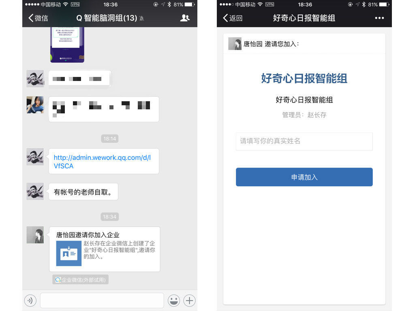Open the enterprise invitation card from 唐怡园
The height and width of the screenshot is (311, 415).
point(105,249)
